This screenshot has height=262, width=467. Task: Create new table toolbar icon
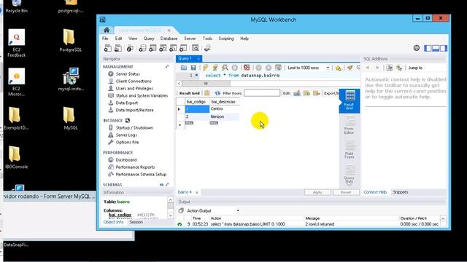point(153,48)
